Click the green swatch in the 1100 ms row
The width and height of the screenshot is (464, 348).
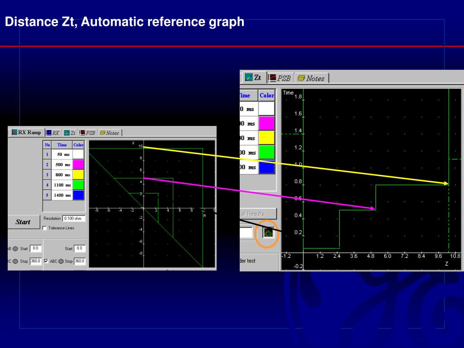tap(78, 185)
